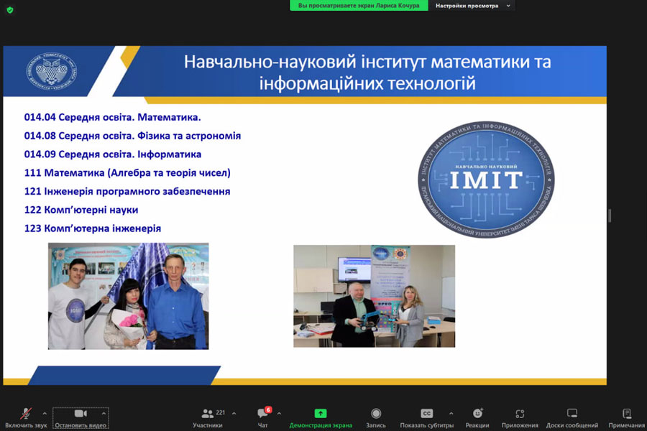Expand the participants options arrow
Viewport: 647px width, 431px height.
pos(234,413)
